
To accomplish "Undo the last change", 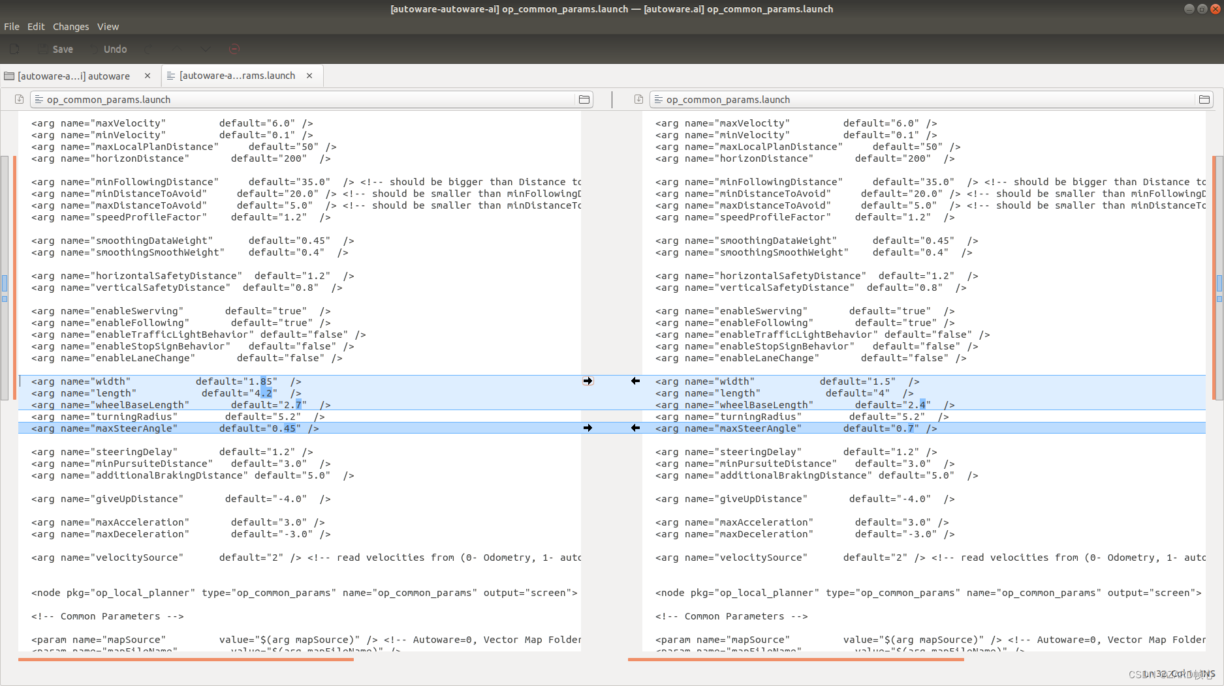I will 108,49.
